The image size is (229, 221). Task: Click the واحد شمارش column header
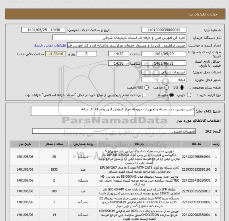point(83,144)
